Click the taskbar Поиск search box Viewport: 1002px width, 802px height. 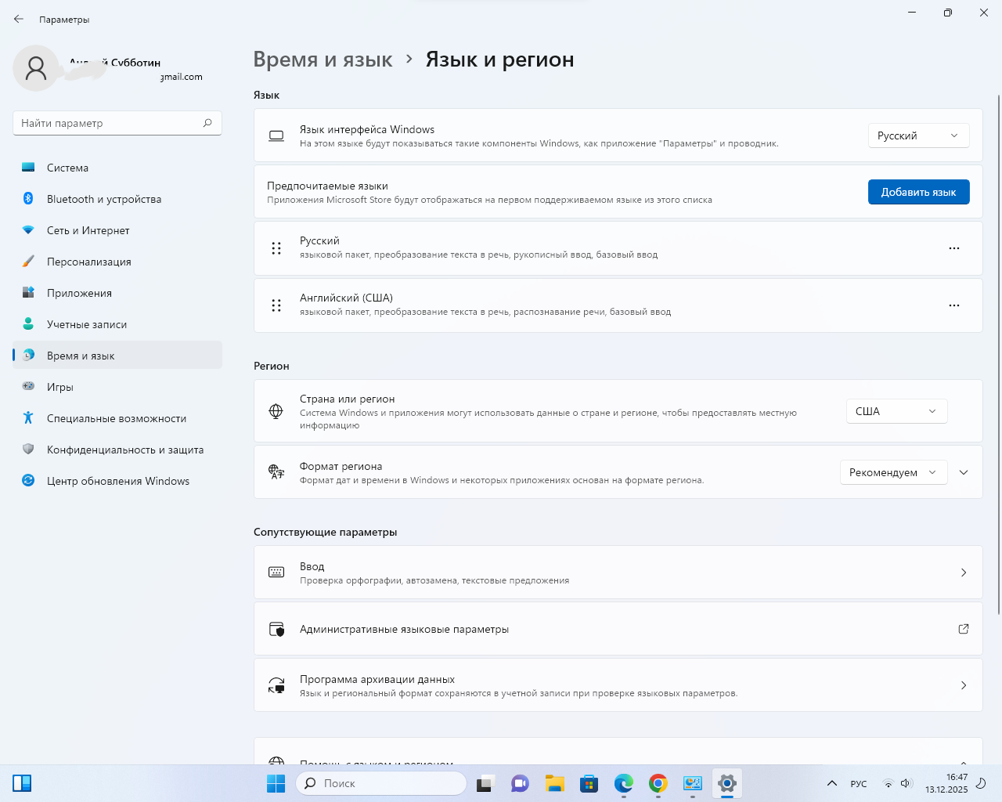pos(381,783)
